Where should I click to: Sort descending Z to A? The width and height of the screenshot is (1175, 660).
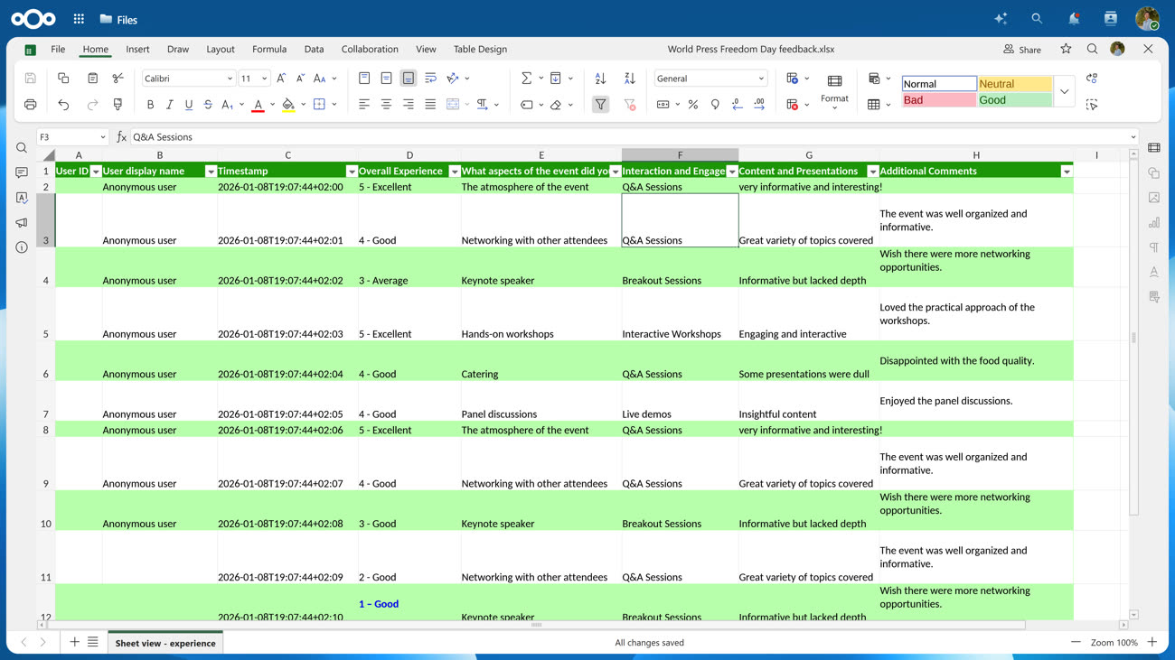[x=630, y=79]
